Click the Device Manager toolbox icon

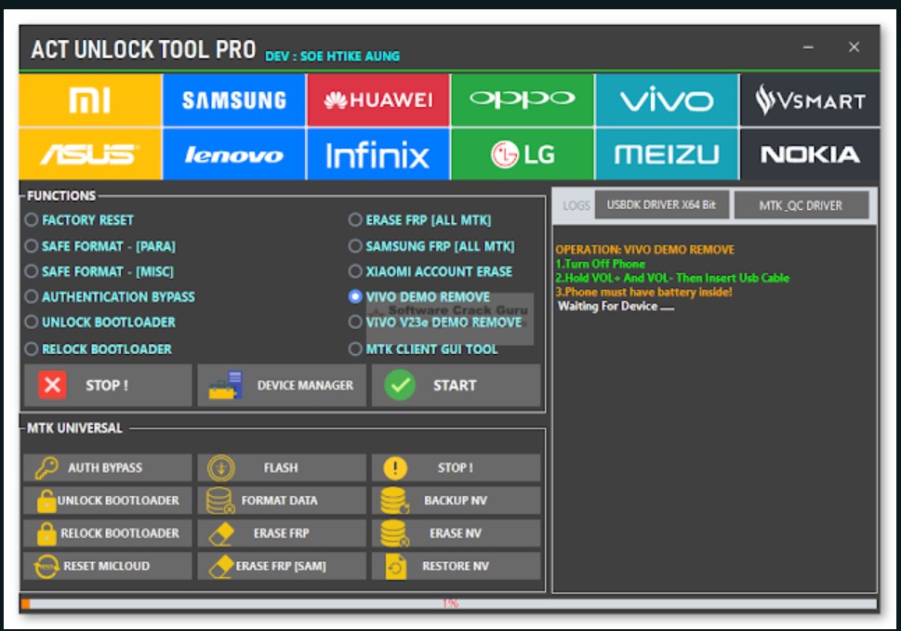coord(226,386)
